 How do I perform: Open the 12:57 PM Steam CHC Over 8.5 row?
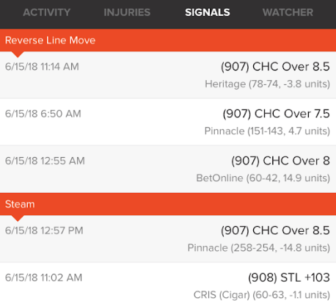[168, 239]
